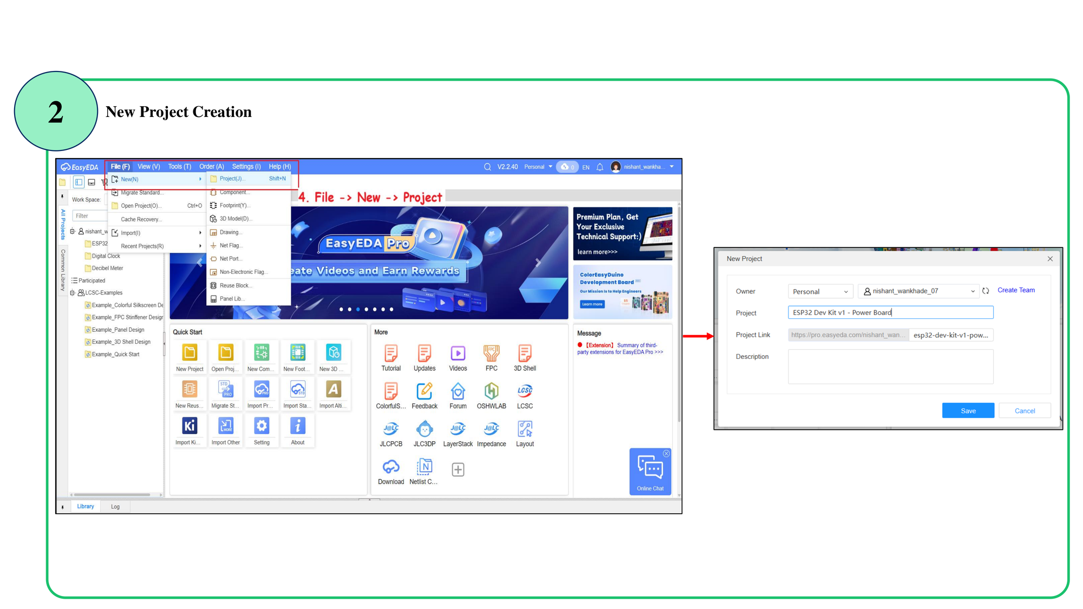Open the 3D Shell icon
The height and width of the screenshot is (609, 1083).
525,353
